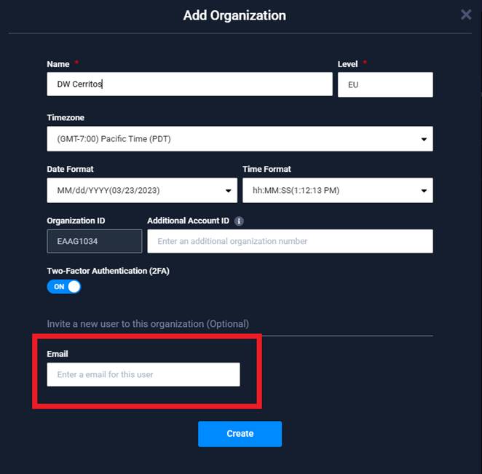Click the hh:MM:SS time format value
The width and height of the screenshot is (482, 474).
pos(296,191)
